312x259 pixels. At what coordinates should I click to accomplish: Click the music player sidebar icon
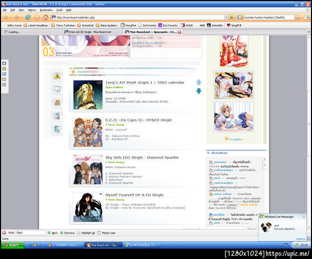point(57,116)
